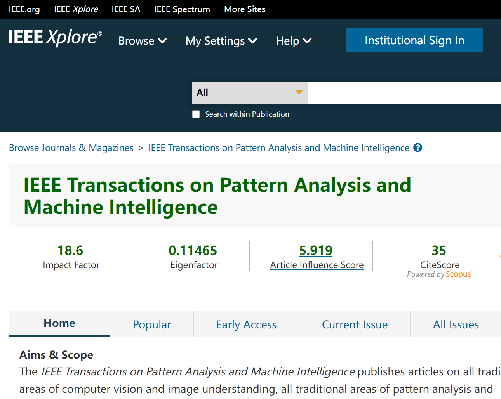Image resolution: width=501 pixels, height=399 pixels.
Task: Open the Help dropdown menu
Action: pyautogui.click(x=294, y=41)
